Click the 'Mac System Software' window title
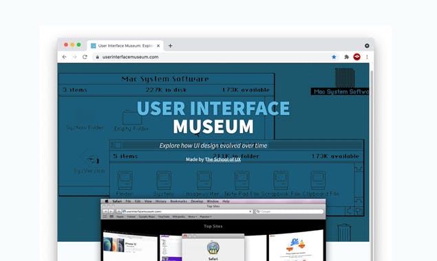The height and width of the screenshot is (261, 437). point(165,79)
